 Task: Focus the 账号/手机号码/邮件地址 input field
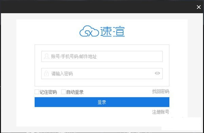coord(102,56)
